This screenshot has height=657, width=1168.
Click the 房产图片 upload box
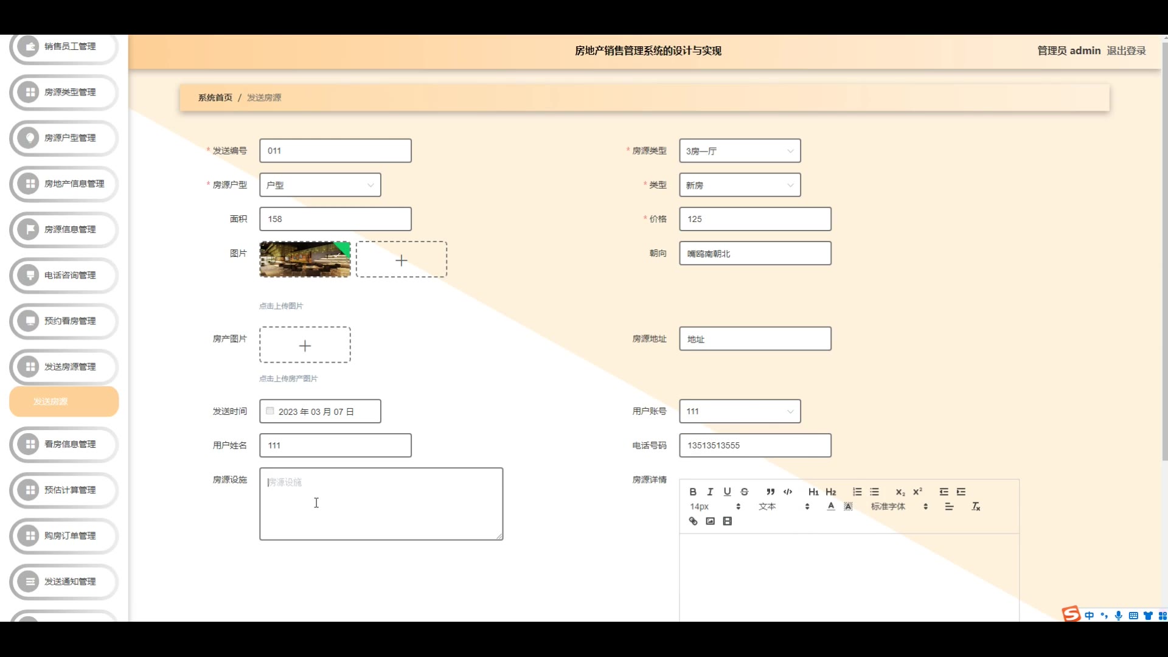[x=305, y=346]
